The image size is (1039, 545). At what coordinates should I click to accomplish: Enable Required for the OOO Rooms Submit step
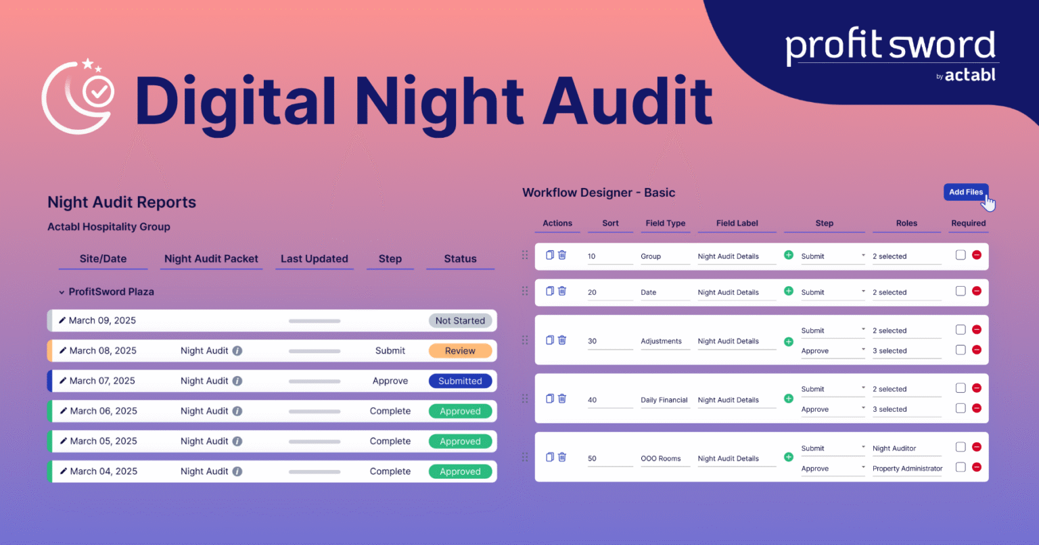click(961, 447)
